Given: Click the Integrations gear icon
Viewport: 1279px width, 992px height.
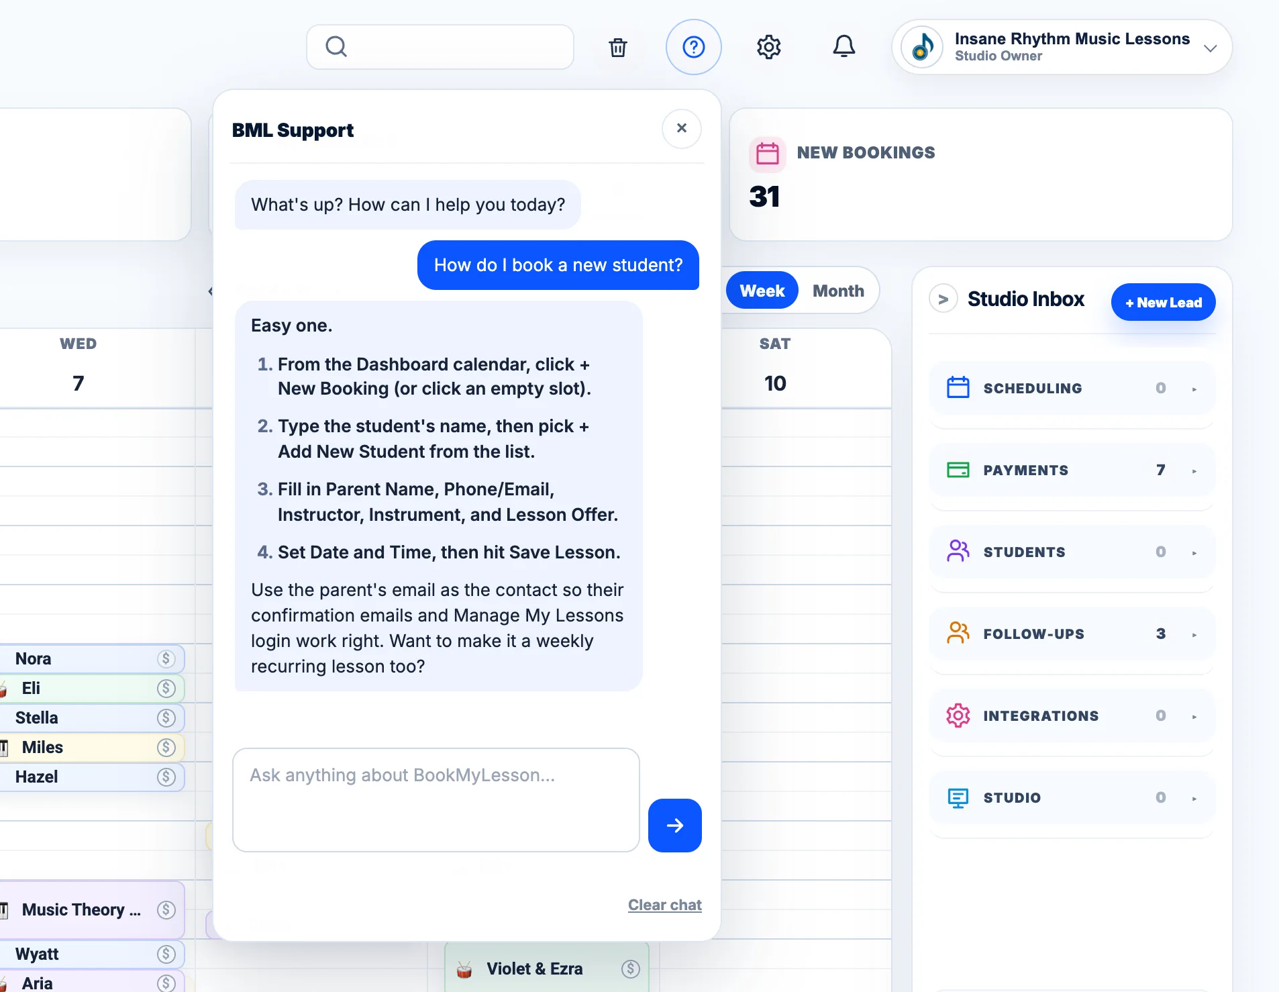Looking at the screenshot, I should [958, 715].
